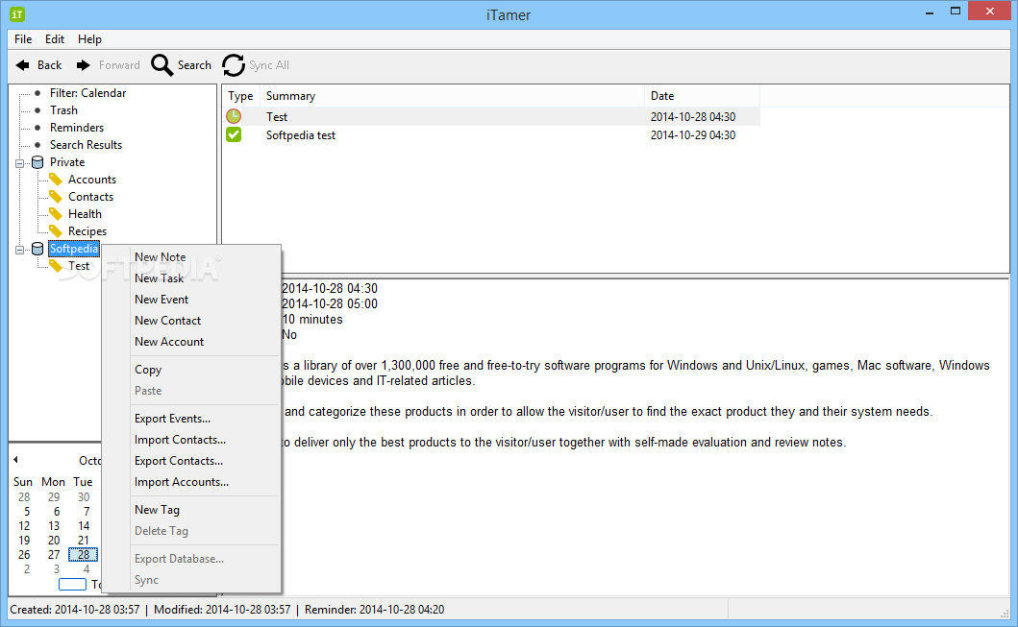Go to previous month with calendar arrow
Viewport: 1018px width, 627px height.
point(15,460)
